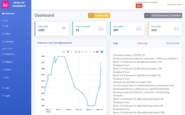Click the Plotly logo icon in chart toolbar
Screen dimensions: 185x115
pos(102,52)
